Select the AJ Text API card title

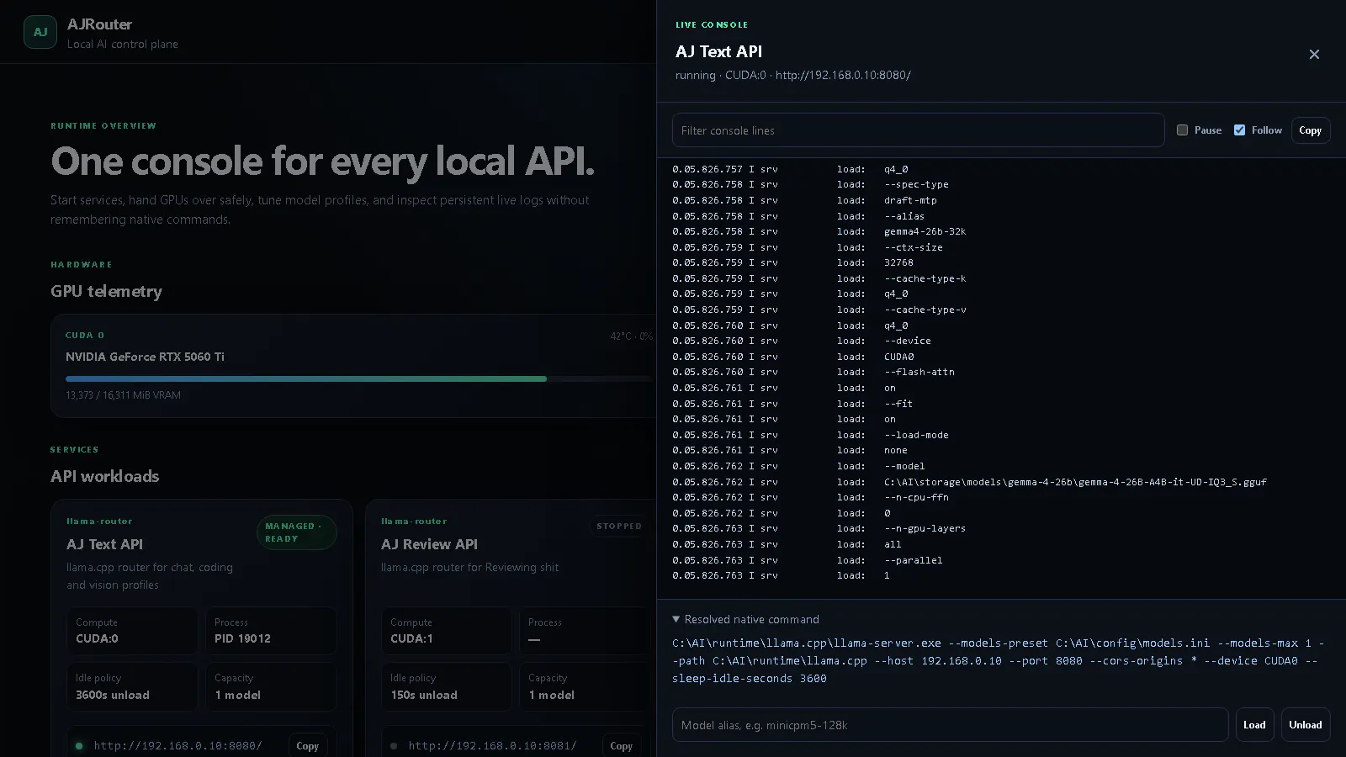(x=104, y=544)
